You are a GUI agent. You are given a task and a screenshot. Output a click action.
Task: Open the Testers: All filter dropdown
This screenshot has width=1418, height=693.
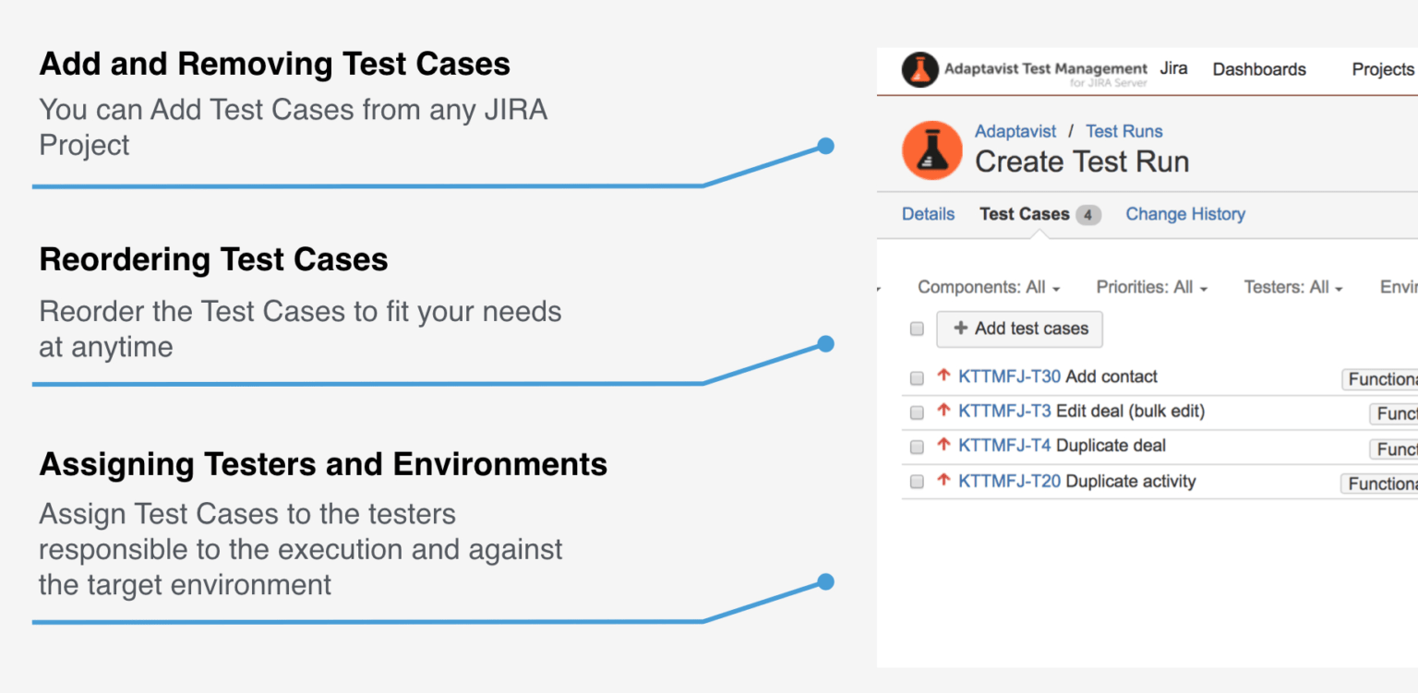pyautogui.click(x=1292, y=287)
